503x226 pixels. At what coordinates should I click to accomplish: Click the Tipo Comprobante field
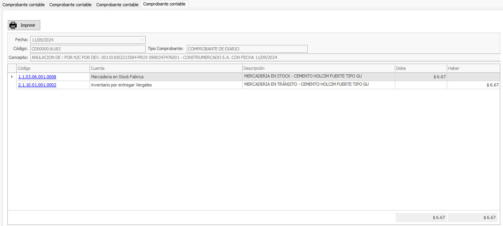(x=247, y=49)
